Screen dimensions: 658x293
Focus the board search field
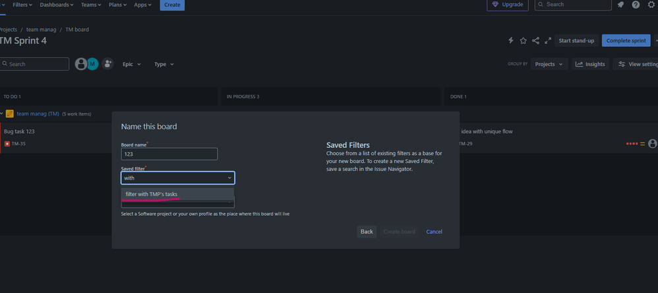pyautogui.click(x=34, y=64)
